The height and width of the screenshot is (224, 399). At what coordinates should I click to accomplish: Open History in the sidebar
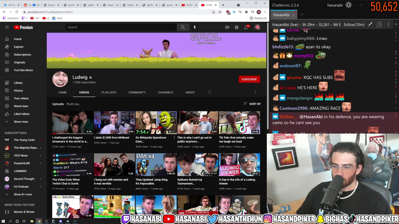pos(18,91)
